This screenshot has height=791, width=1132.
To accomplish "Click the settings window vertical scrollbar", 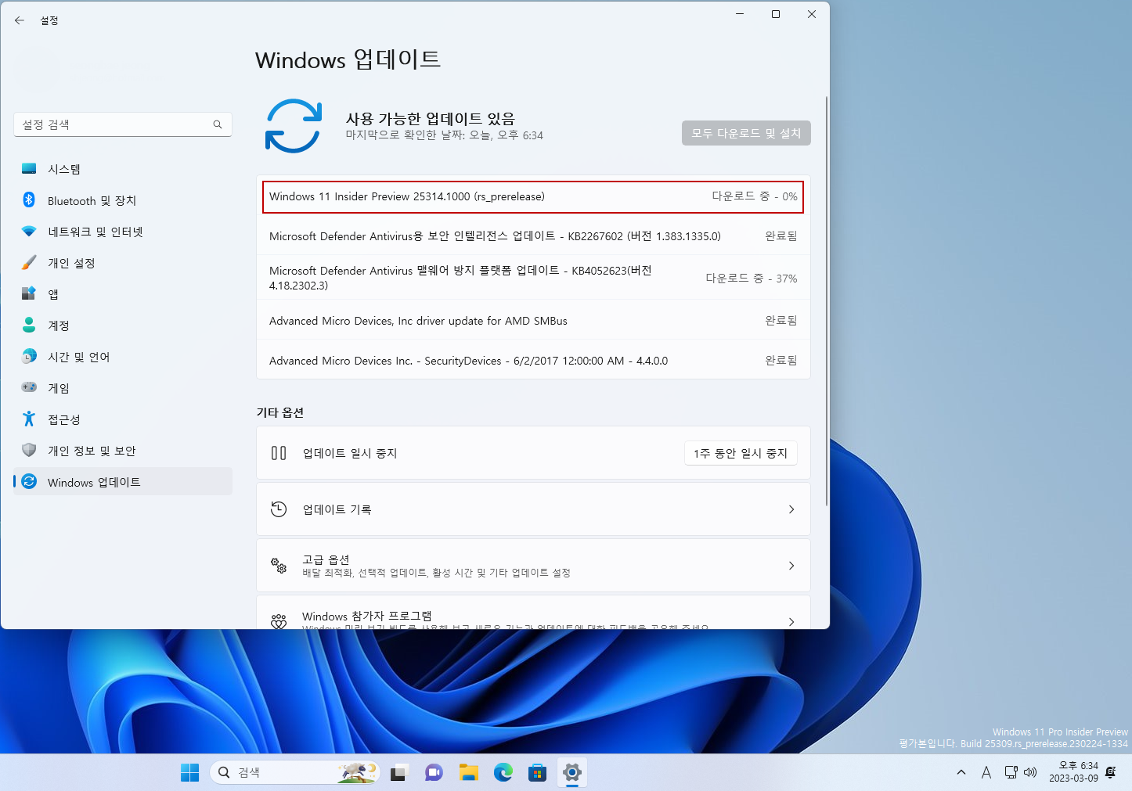I will (827, 301).
